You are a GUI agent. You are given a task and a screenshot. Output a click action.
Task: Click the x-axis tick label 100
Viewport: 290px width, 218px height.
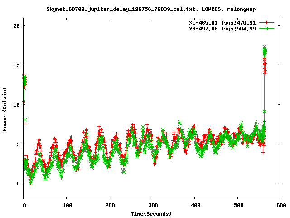pyautogui.click(x=68, y=205)
